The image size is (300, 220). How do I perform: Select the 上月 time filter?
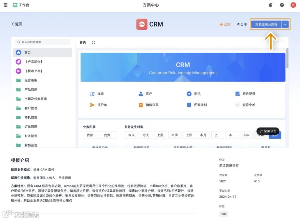189,135
